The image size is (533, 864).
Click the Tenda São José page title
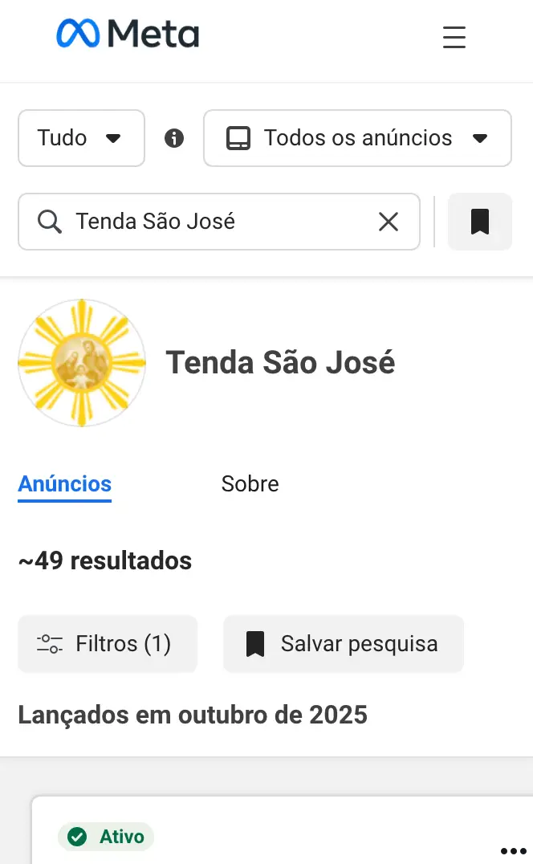[280, 363]
